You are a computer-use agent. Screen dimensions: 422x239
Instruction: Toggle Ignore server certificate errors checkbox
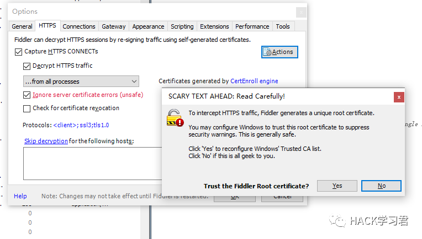pyautogui.click(x=27, y=95)
